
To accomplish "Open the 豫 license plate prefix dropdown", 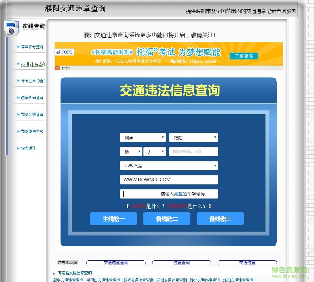I will [x=131, y=152].
